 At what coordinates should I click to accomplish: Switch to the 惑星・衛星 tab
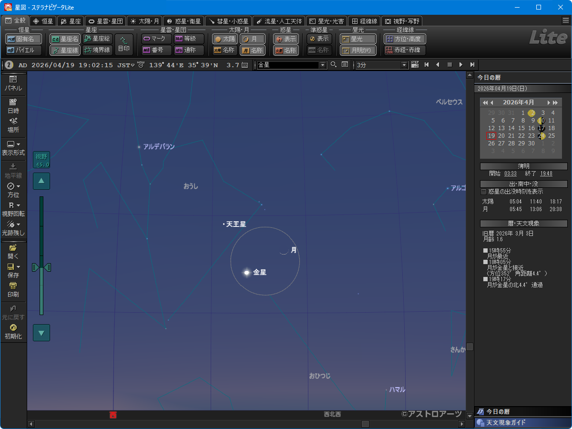click(184, 21)
